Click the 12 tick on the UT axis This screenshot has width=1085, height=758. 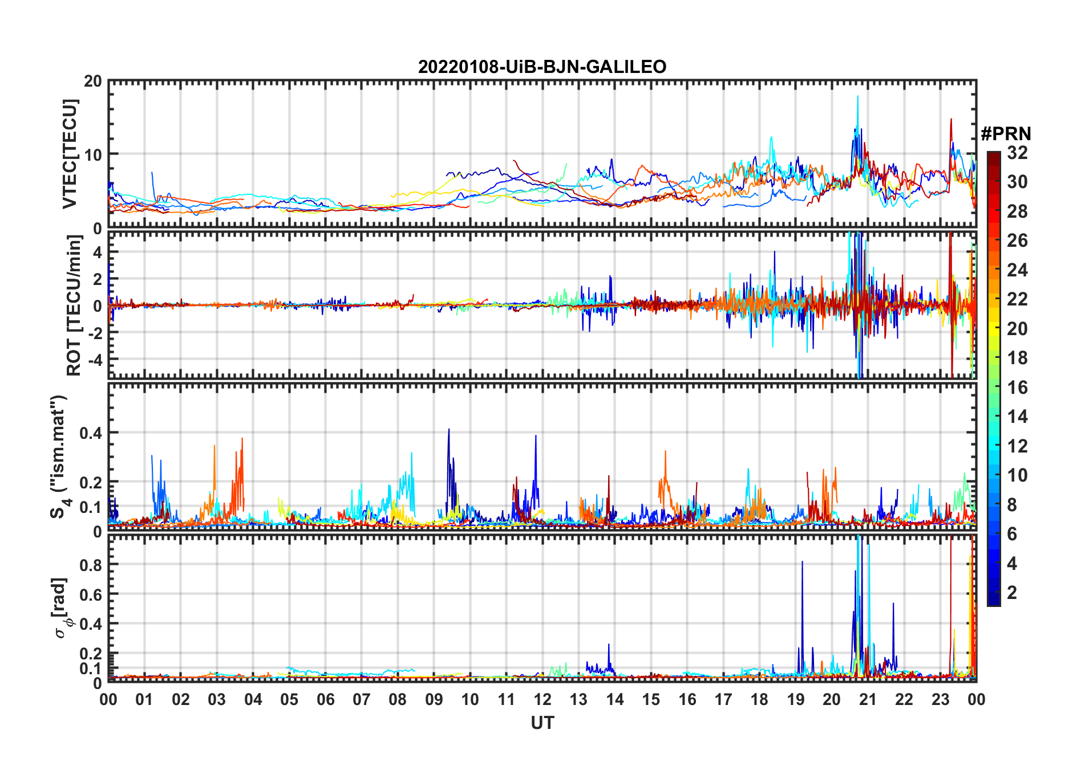542,699
